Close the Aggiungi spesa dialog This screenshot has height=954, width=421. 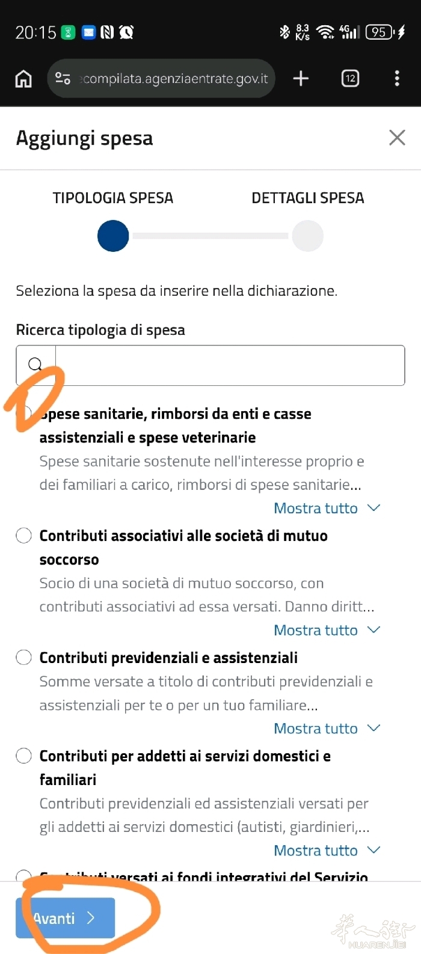[397, 138]
